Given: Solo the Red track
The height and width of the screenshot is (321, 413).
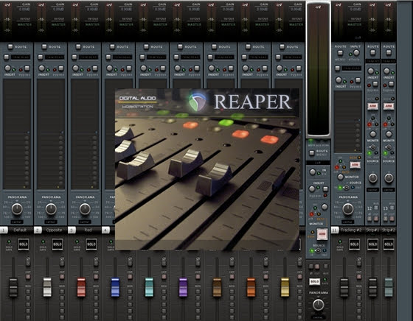Looking at the screenshot, I should (x=91, y=244).
